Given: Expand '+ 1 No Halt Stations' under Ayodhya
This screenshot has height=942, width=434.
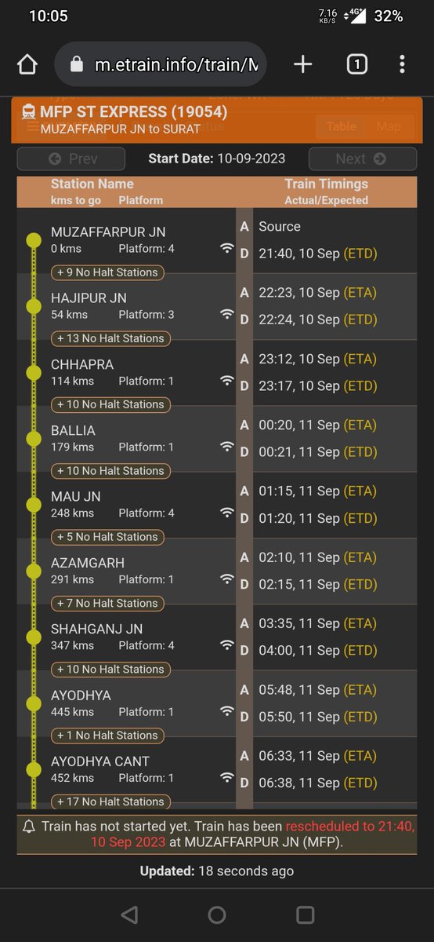Looking at the screenshot, I should 107,736.
